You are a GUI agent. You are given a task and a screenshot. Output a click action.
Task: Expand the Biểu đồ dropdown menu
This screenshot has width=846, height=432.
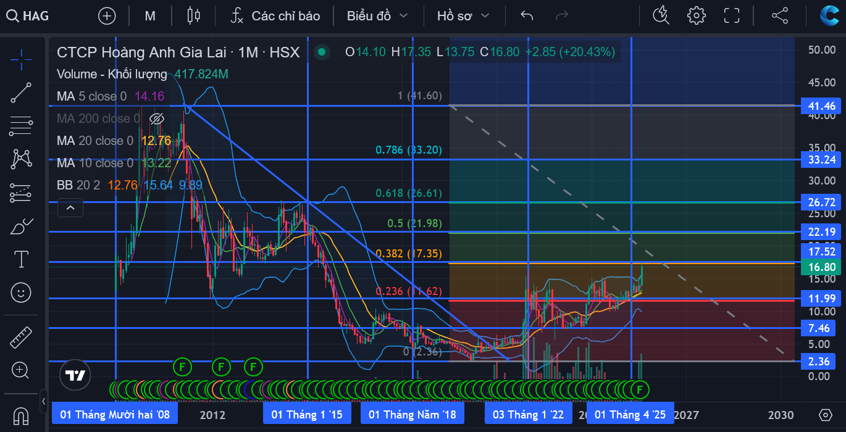(x=377, y=16)
